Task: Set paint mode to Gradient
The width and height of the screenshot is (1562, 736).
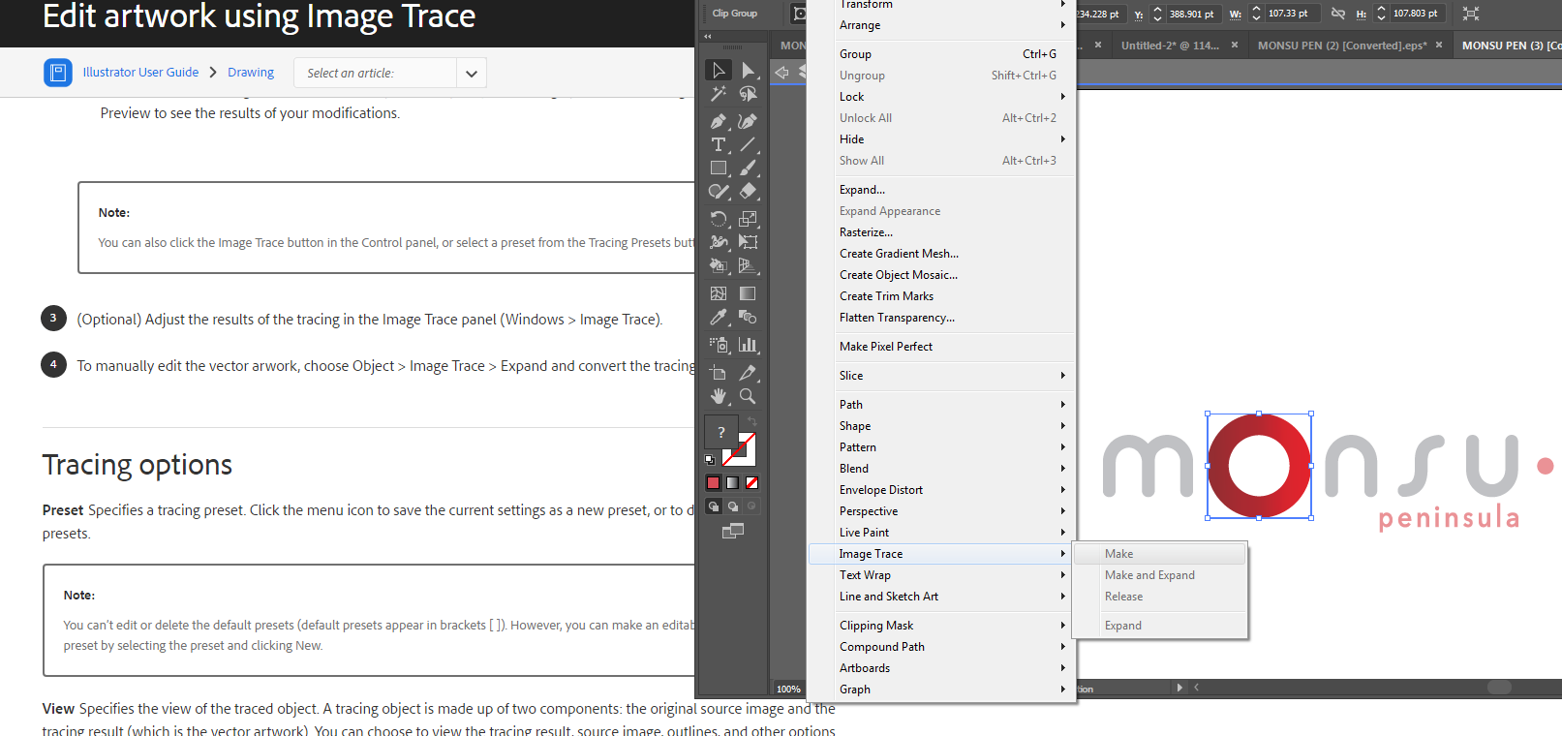Action: [x=733, y=482]
